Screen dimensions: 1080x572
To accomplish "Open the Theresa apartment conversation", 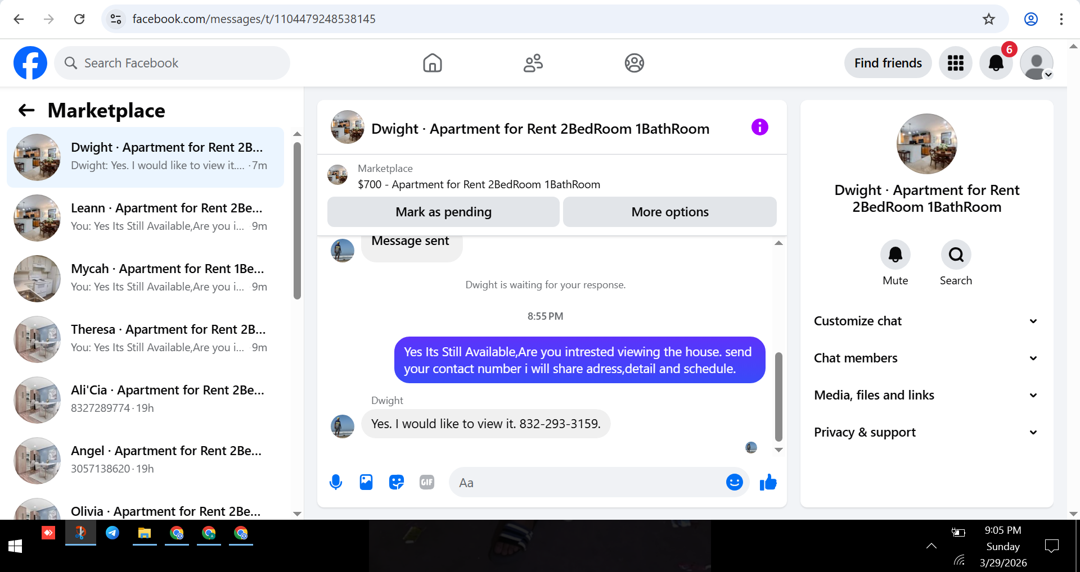I will pos(145,339).
